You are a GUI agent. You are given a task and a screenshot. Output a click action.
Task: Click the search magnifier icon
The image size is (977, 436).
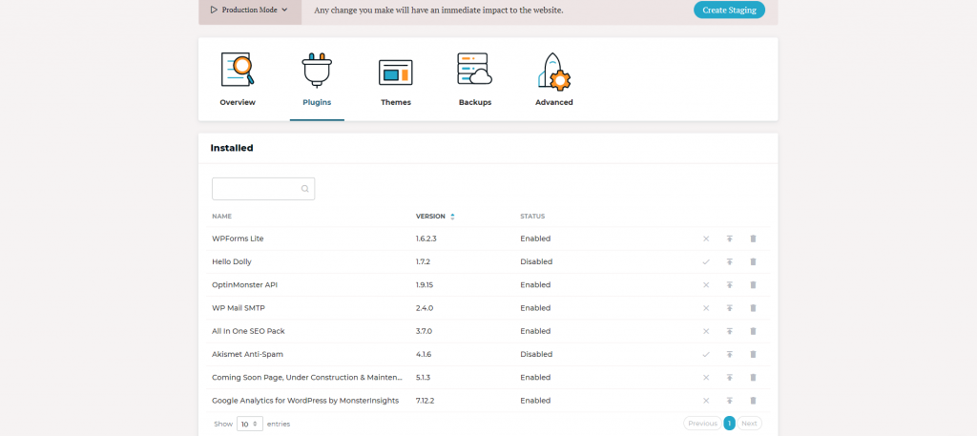(304, 189)
